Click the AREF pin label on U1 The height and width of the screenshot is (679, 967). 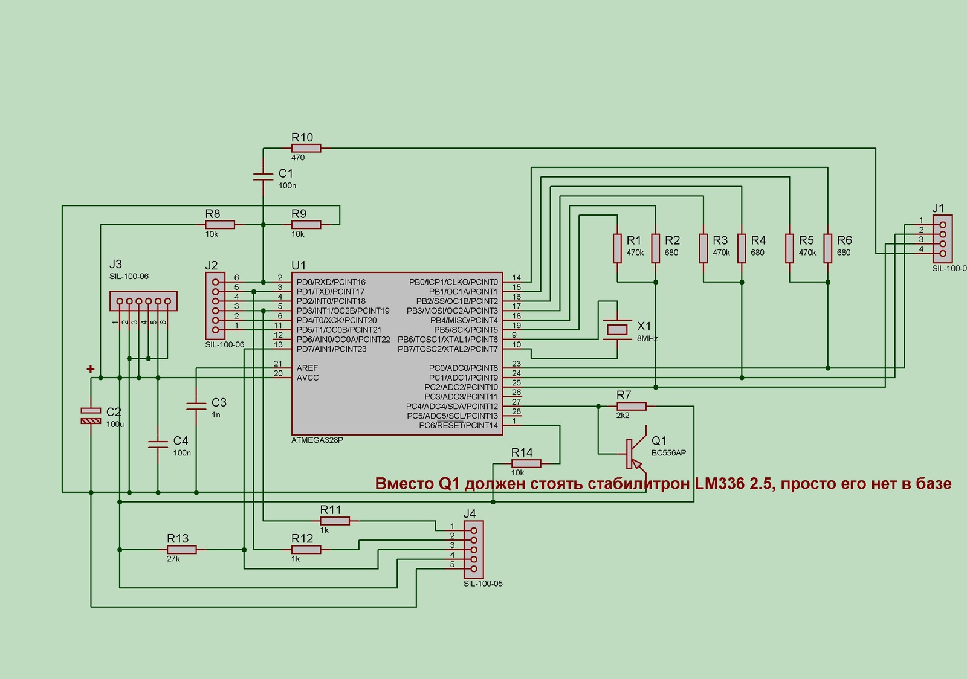[x=308, y=368]
